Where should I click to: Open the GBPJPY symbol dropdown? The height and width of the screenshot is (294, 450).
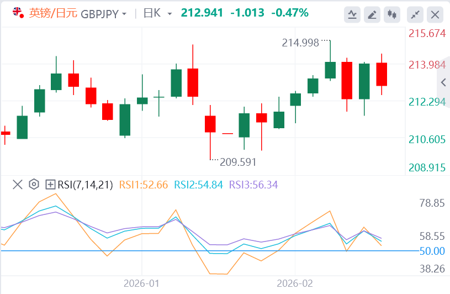point(103,14)
